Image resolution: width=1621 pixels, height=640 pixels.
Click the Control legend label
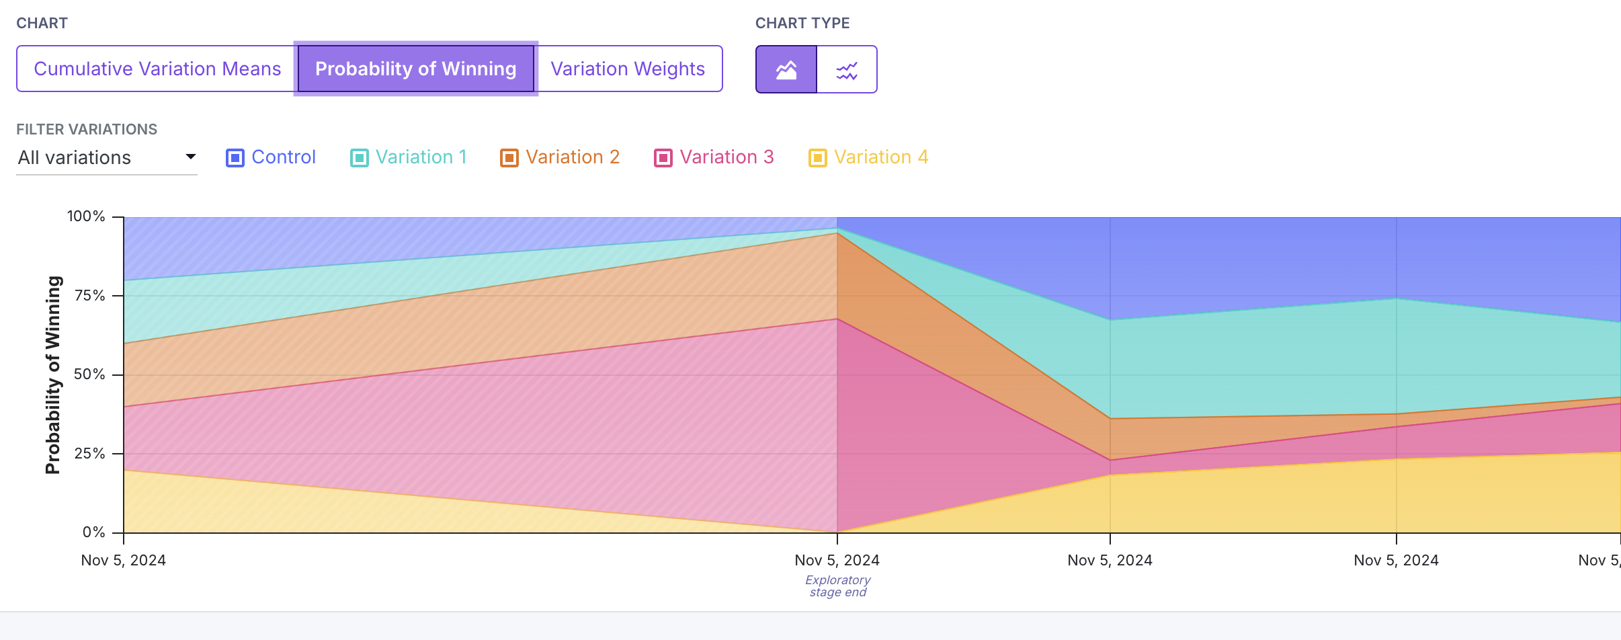click(x=284, y=157)
